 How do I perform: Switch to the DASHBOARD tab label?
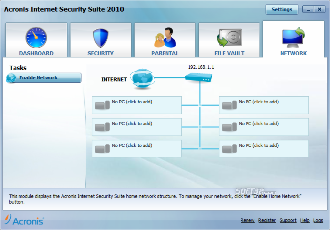[36, 53]
